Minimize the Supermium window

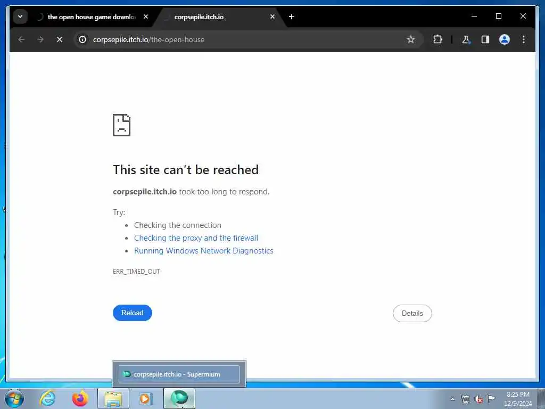tap(474, 17)
